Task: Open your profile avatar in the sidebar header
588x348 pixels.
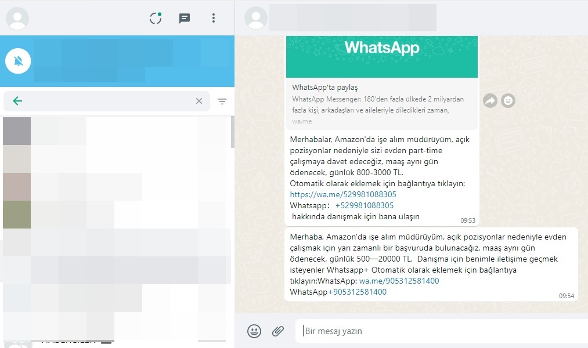Action: pyautogui.click(x=17, y=18)
